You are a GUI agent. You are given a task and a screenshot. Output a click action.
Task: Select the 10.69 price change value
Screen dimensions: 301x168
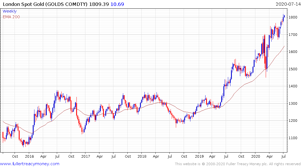coord(117,4)
